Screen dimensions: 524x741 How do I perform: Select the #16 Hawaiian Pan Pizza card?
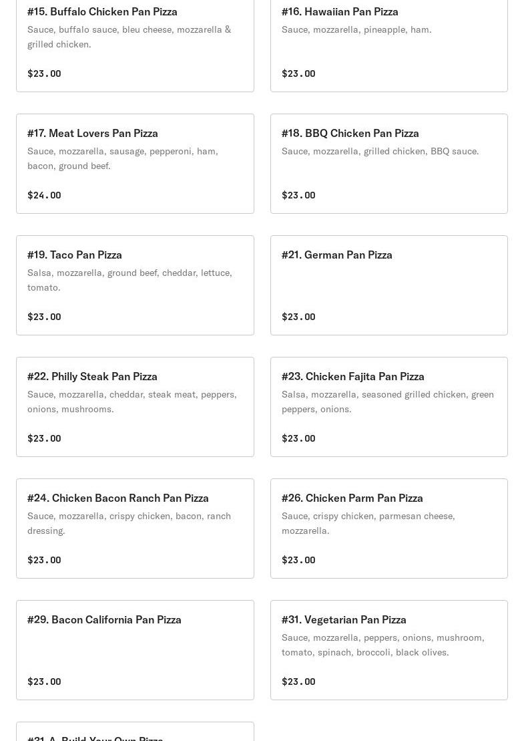(x=388, y=41)
